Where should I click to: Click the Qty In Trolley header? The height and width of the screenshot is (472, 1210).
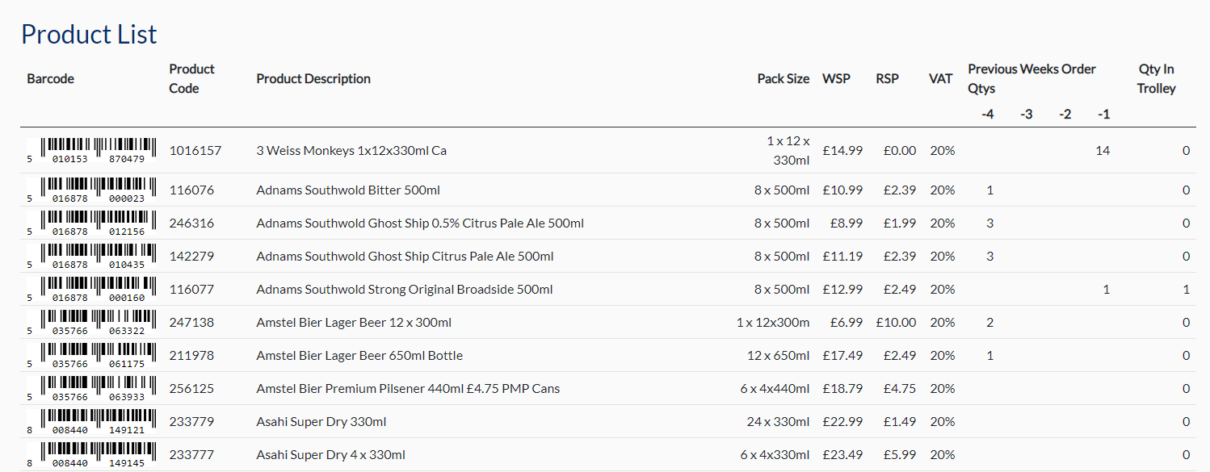tap(1156, 78)
